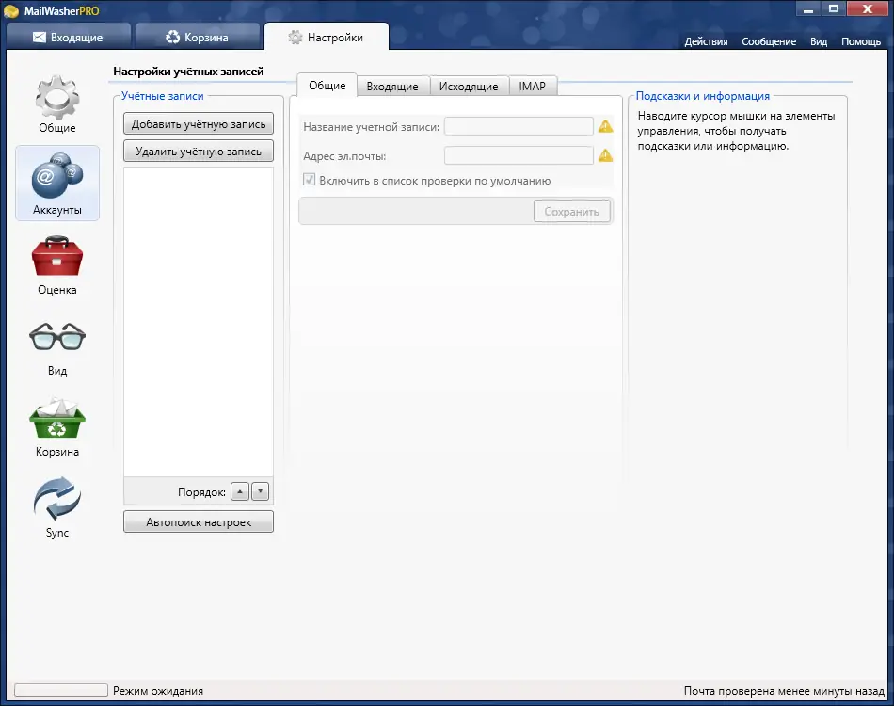Switch to the Входящие account settings tab
Image resolution: width=894 pixels, height=706 pixels.
click(x=392, y=86)
